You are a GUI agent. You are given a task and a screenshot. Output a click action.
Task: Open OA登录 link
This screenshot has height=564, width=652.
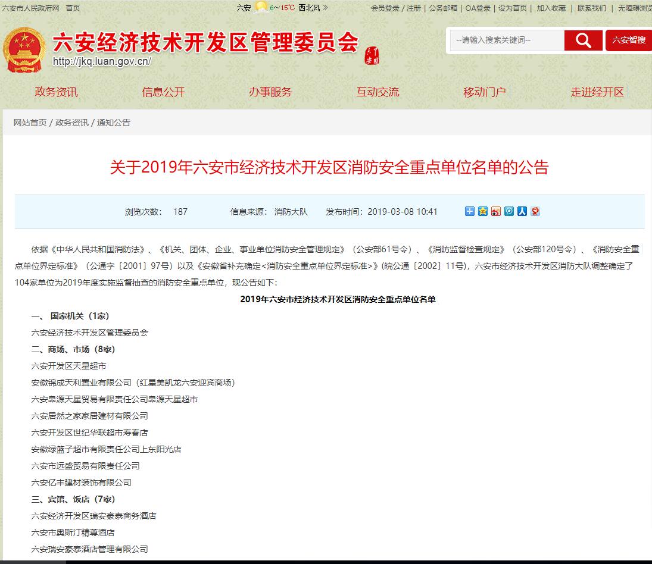478,8
